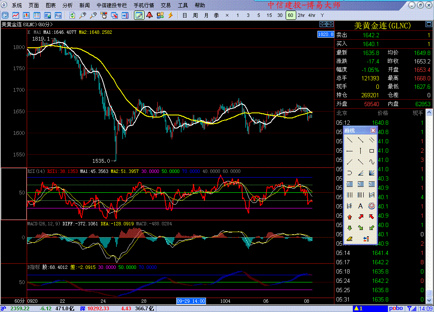
Task: Click the lightning bolt icon in toolbar
Action: [x=171, y=15]
